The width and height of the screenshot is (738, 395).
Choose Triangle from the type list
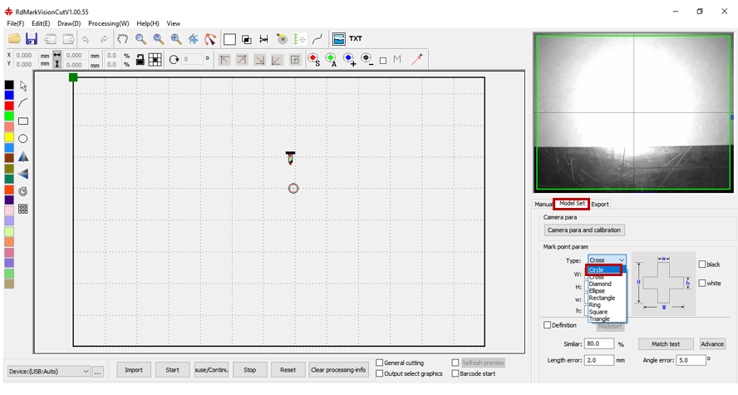tap(599, 318)
